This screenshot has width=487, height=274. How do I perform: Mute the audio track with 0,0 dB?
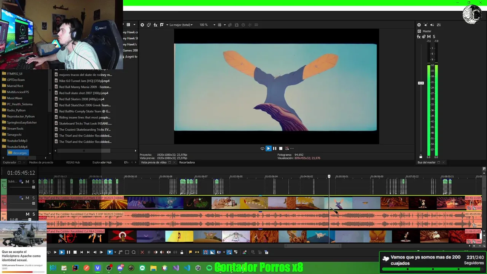[27, 214]
